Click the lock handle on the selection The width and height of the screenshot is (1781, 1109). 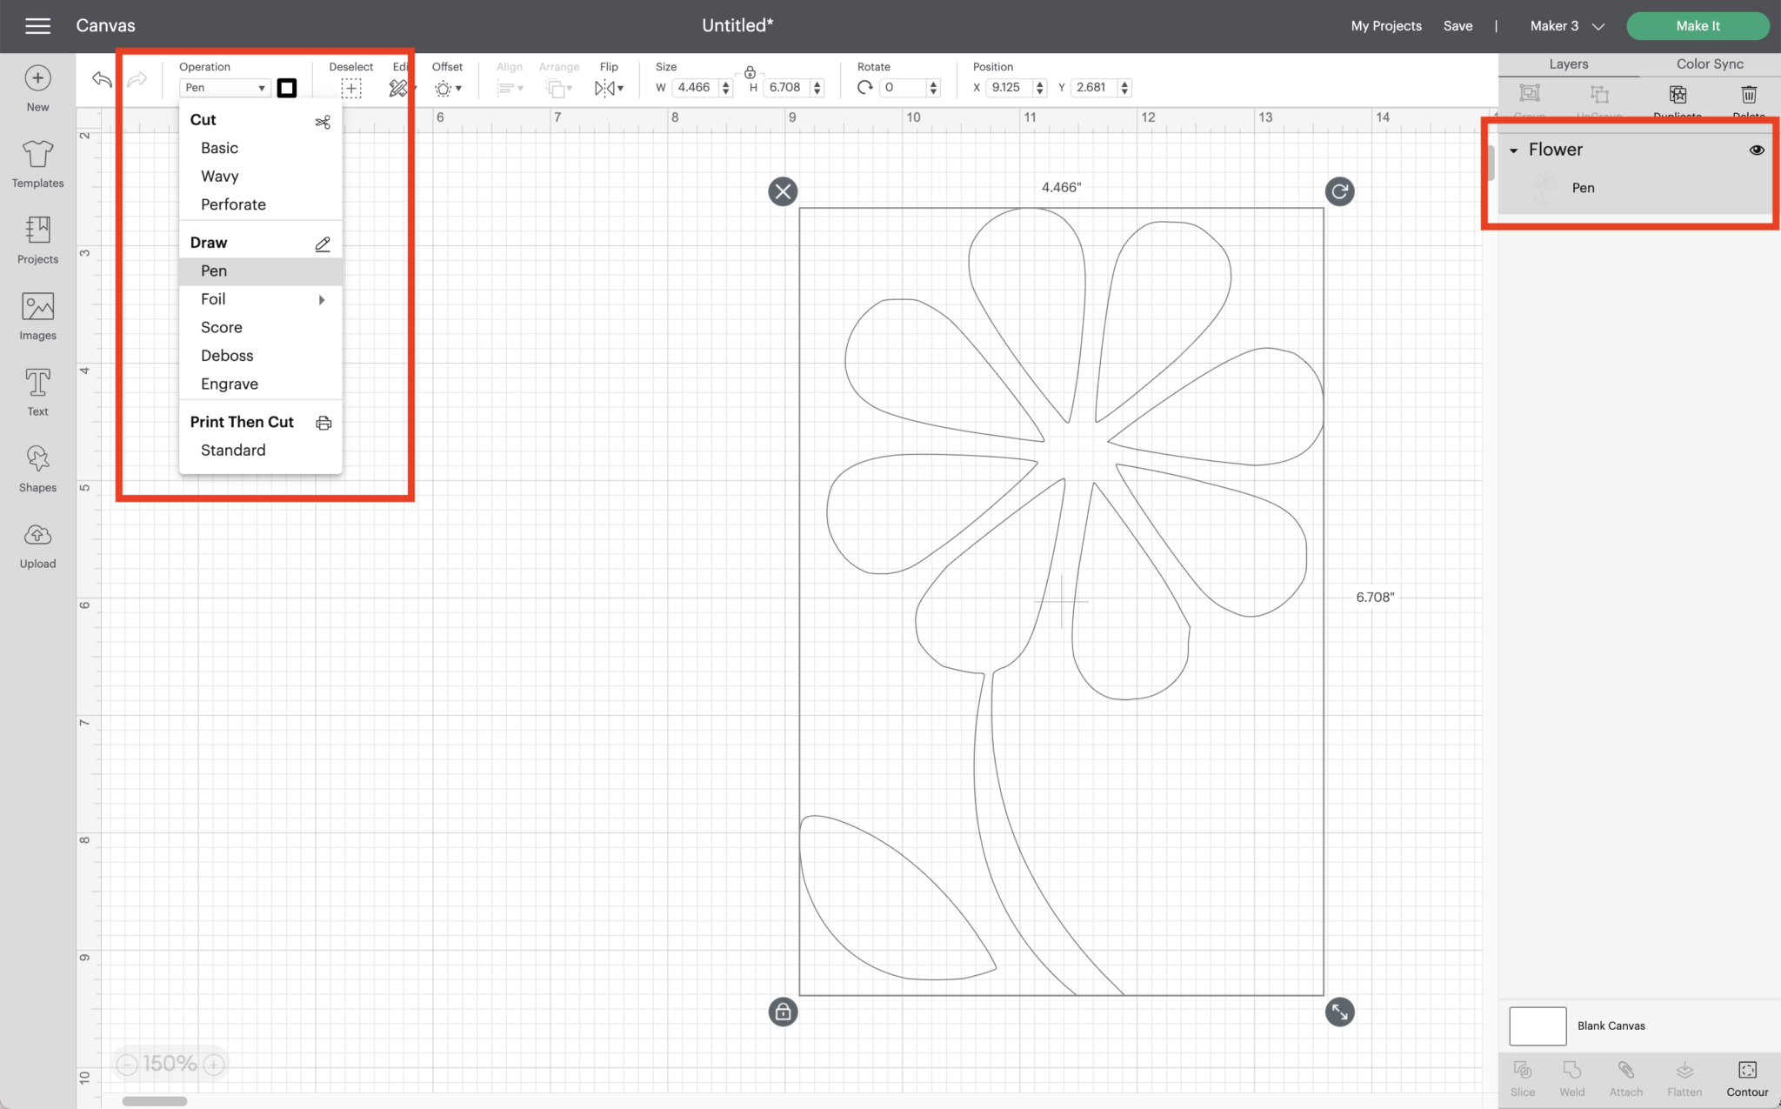coord(781,1012)
